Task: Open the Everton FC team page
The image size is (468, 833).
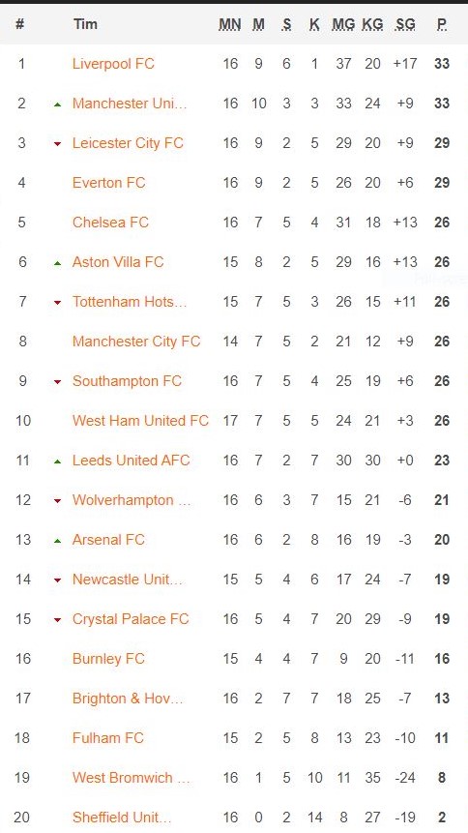Action: [x=108, y=183]
